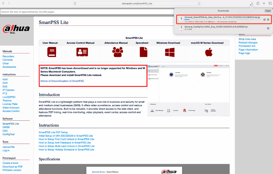273x174 pixels.
Task: Open the Attendance Manual people icon
Action: coord(118,52)
